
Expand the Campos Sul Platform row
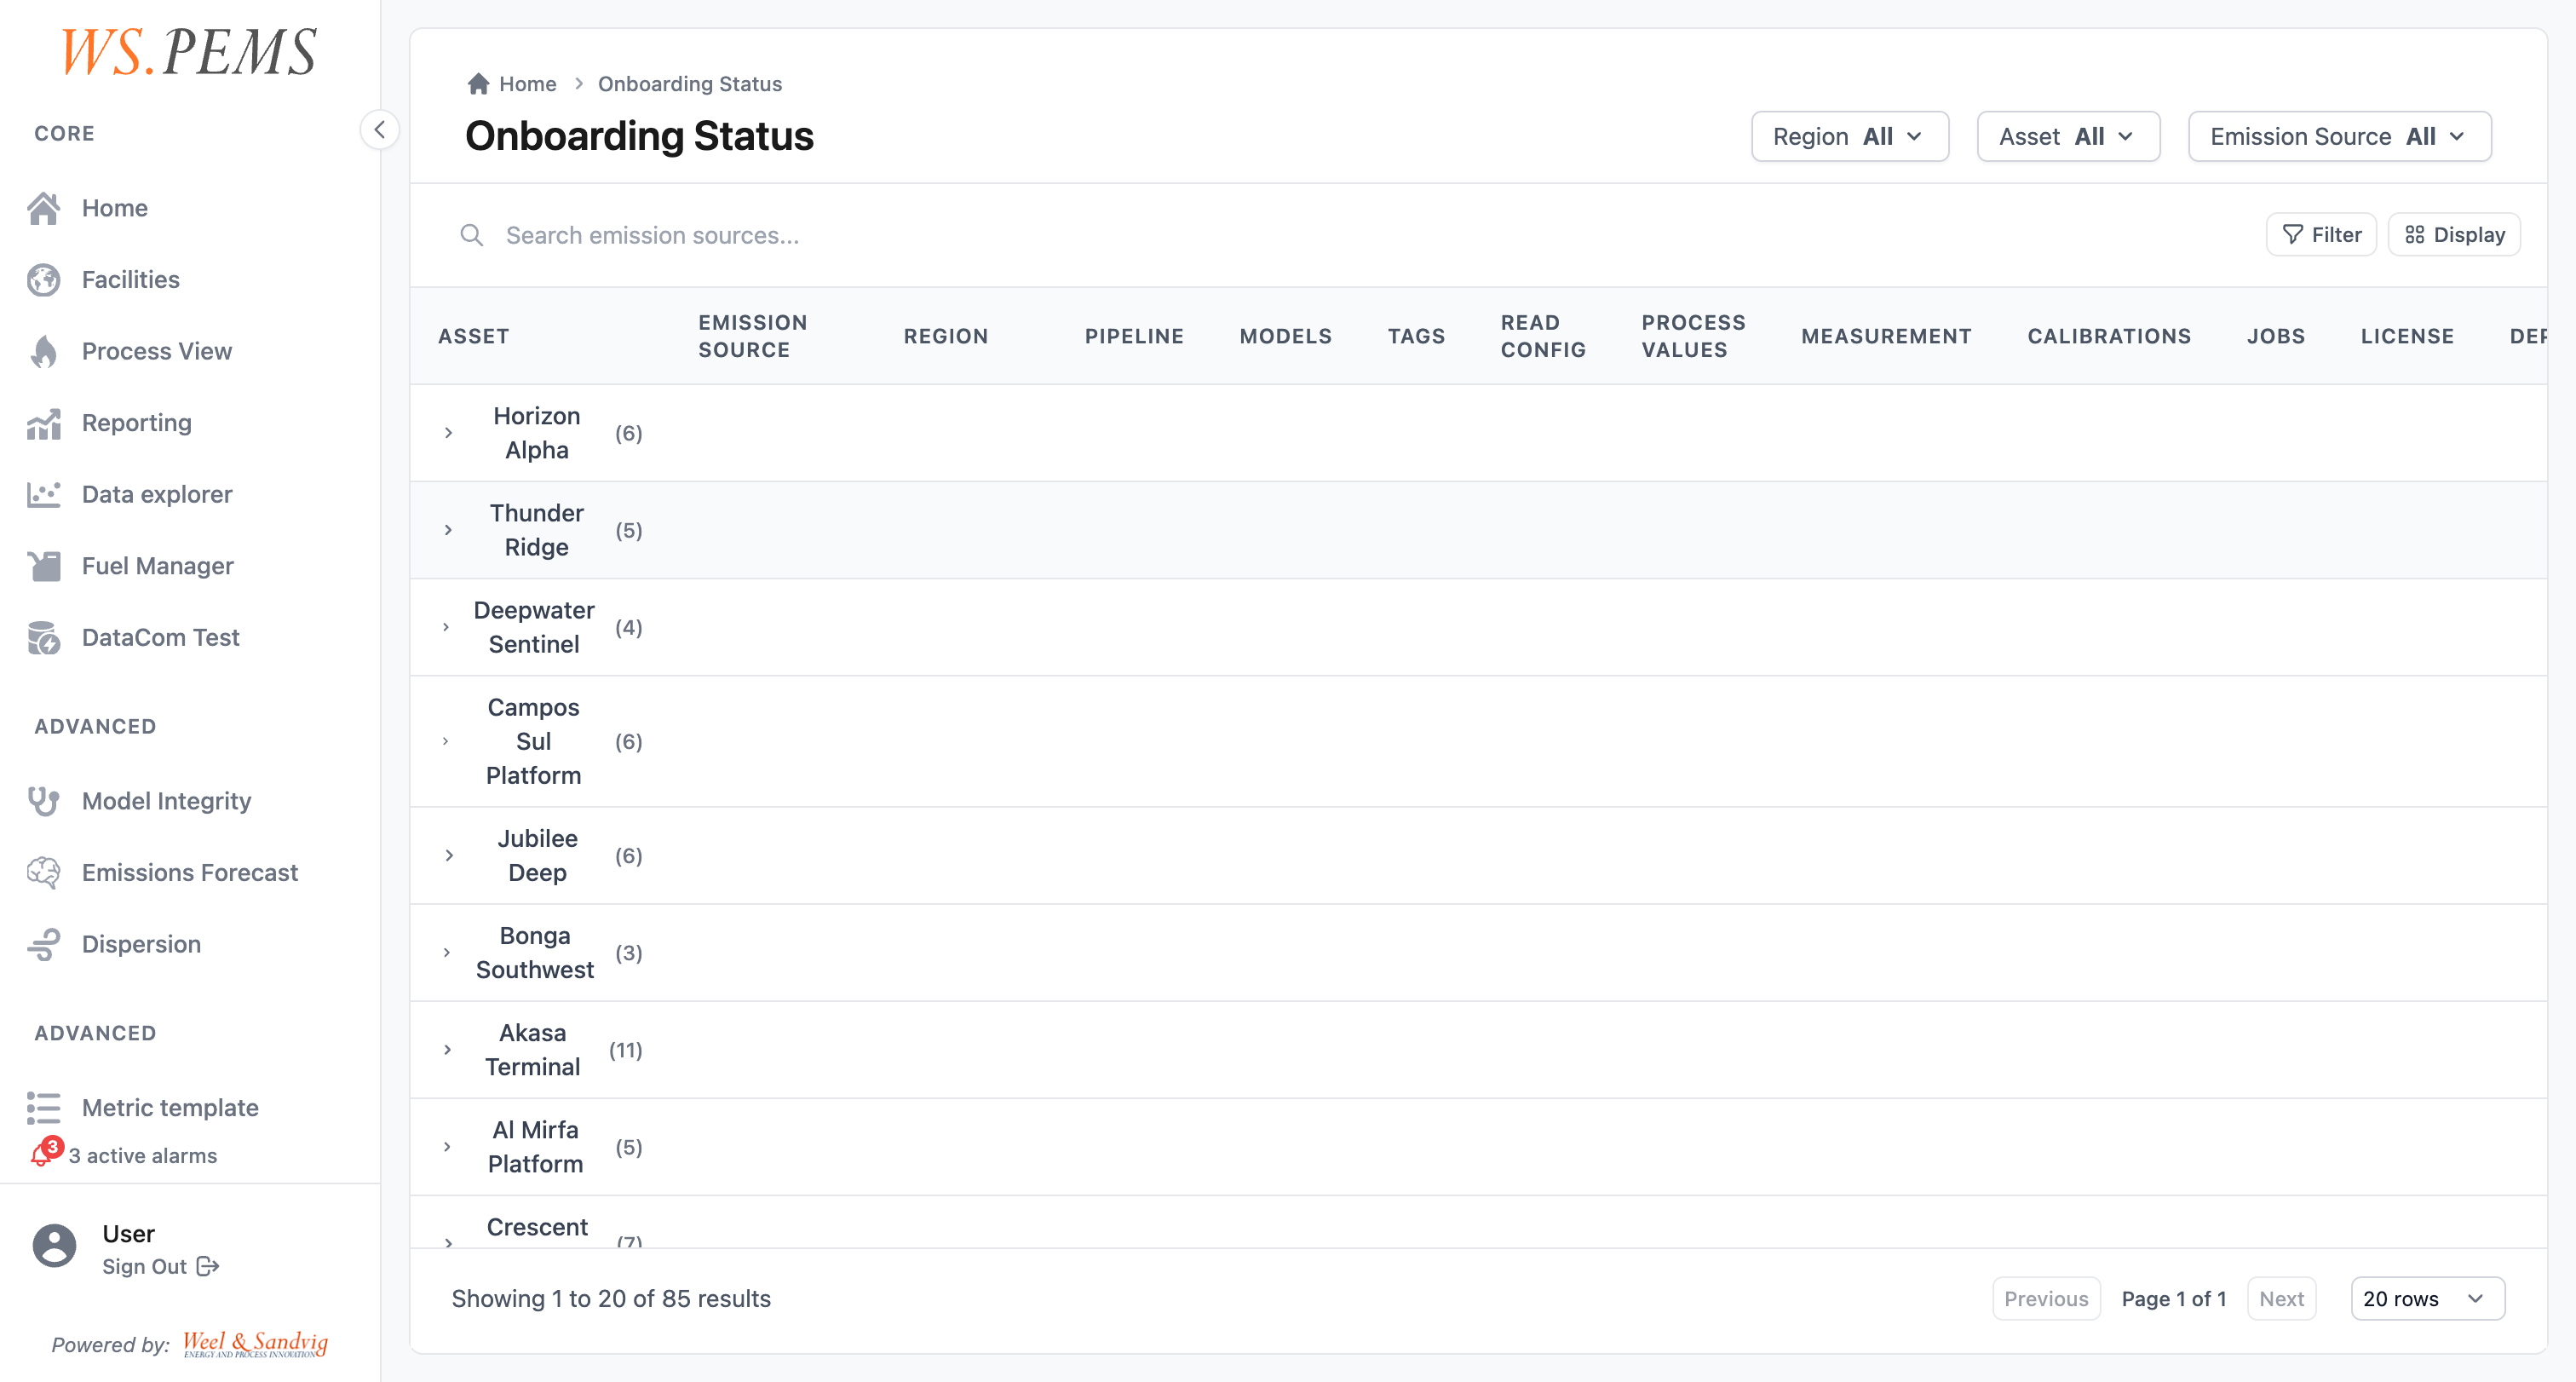pyautogui.click(x=446, y=741)
